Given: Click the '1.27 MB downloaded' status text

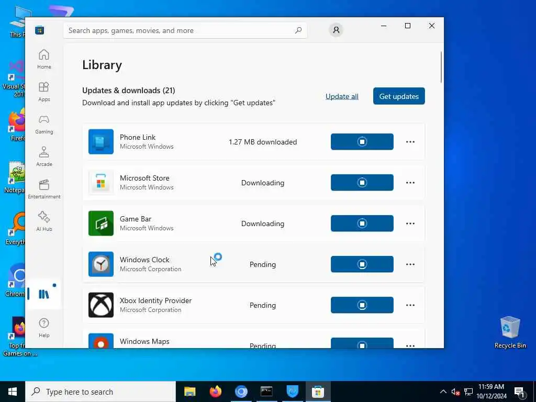Looking at the screenshot, I should (x=263, y=142).
